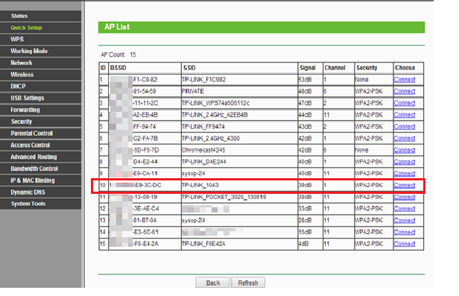Screen dimensions: 459x296
Task: Open the Wireless menu
Action: (22, 75)
